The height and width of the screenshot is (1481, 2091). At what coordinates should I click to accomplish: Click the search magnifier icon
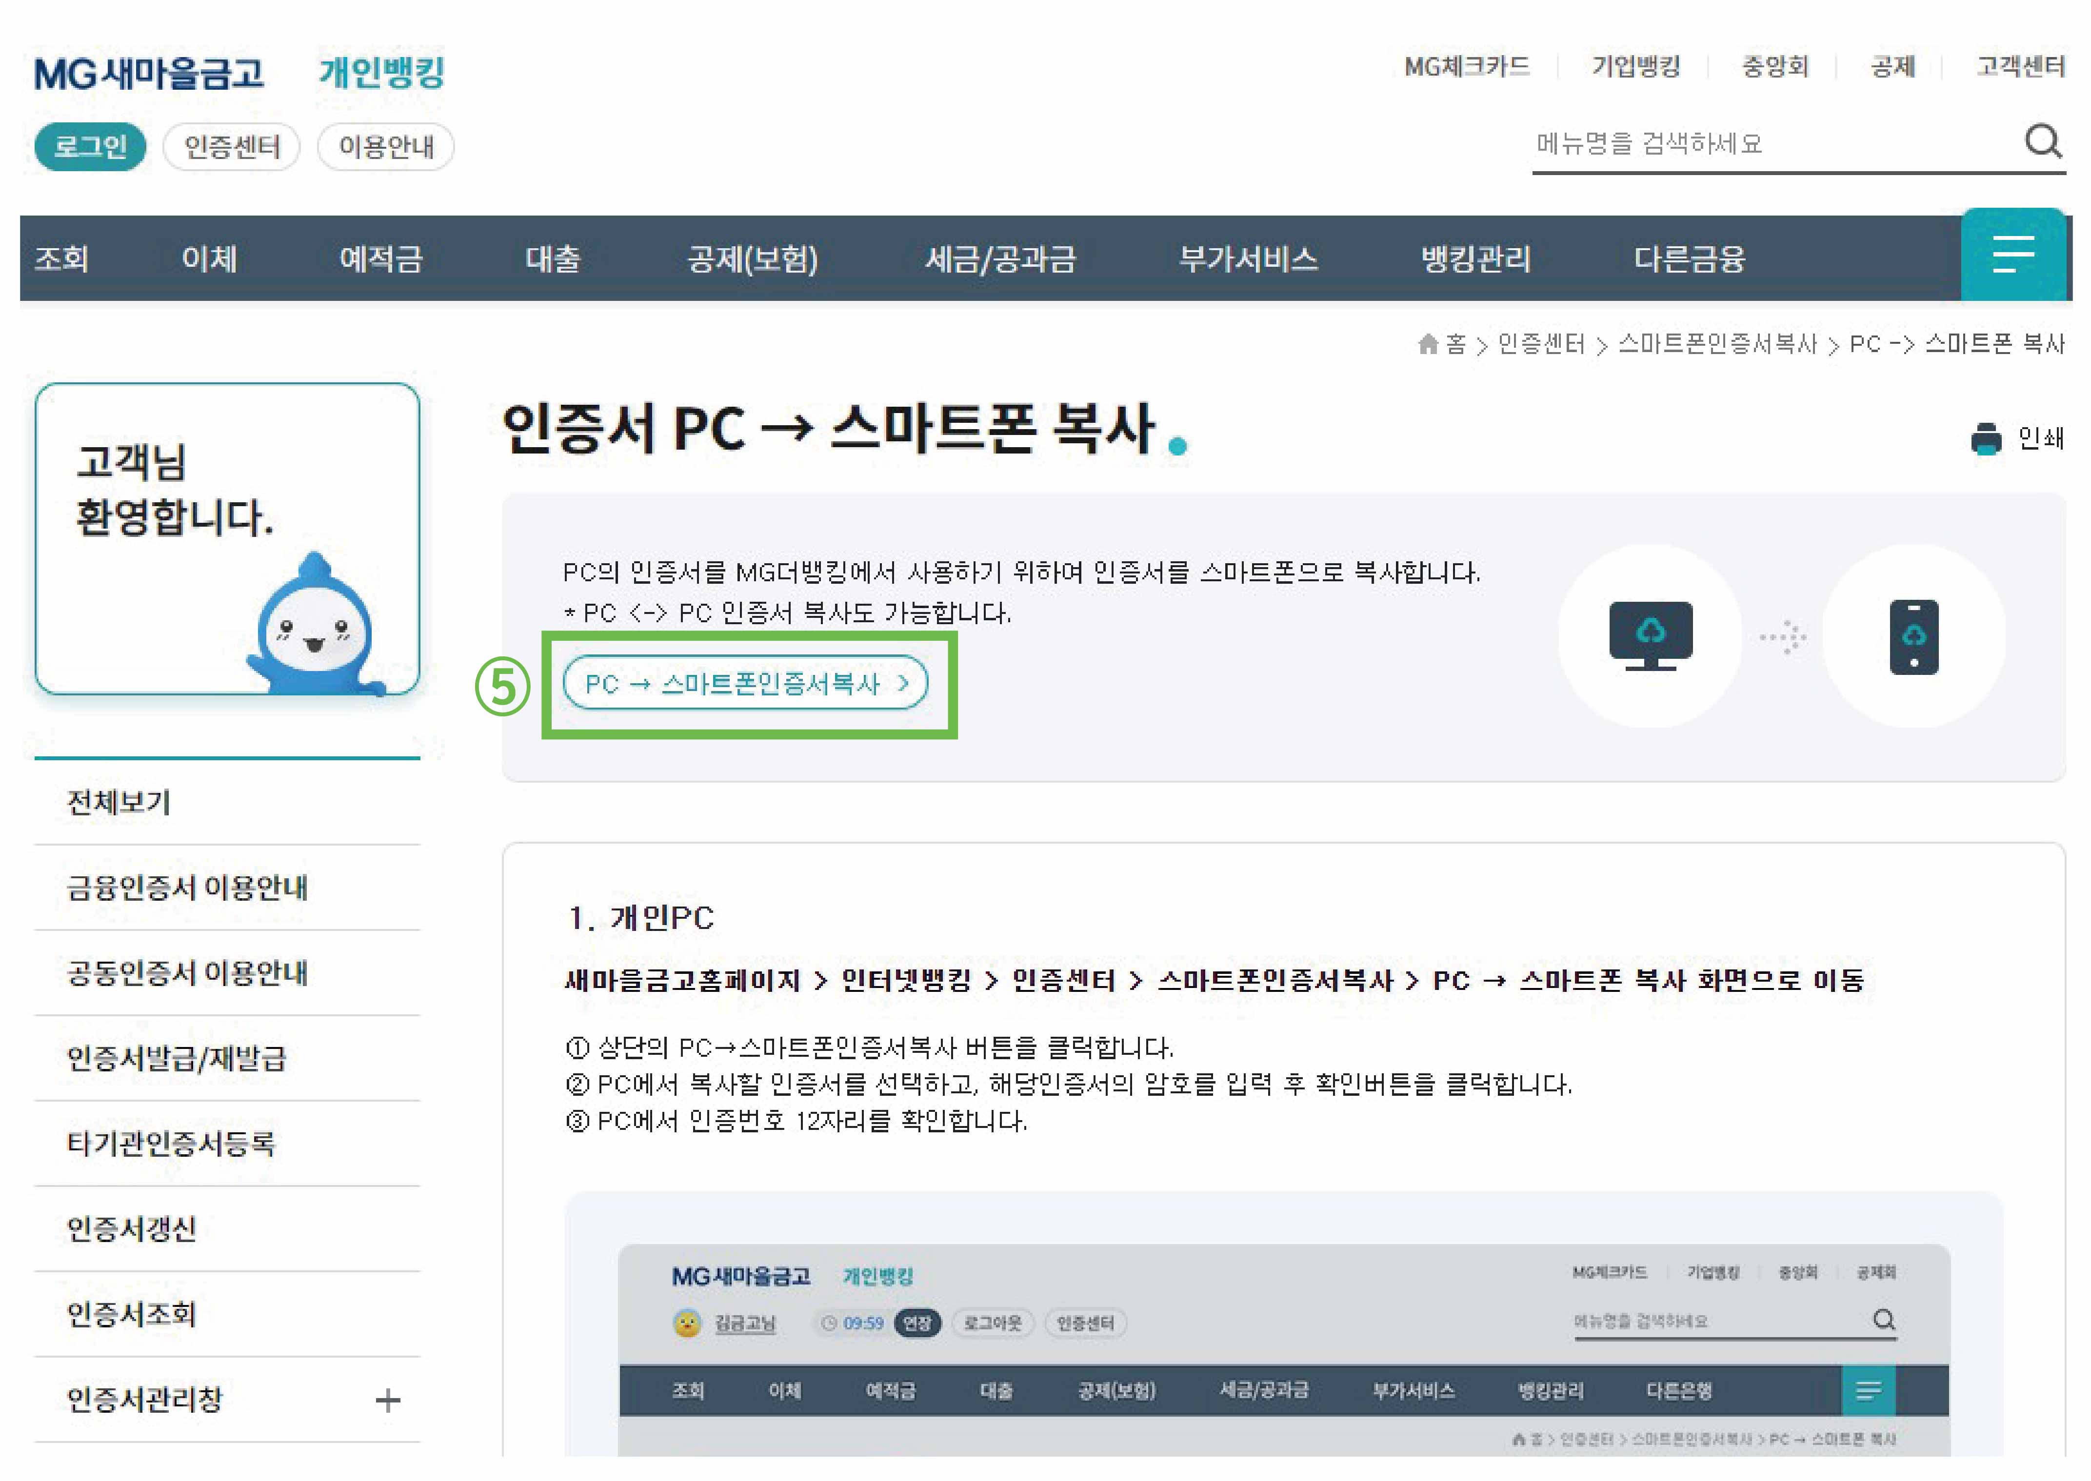[2042, 141]
